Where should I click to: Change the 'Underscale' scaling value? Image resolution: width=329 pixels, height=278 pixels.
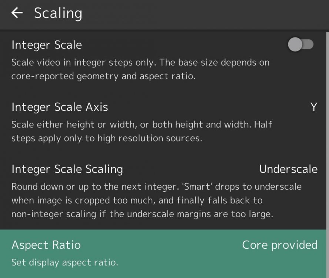pos(288,169)
